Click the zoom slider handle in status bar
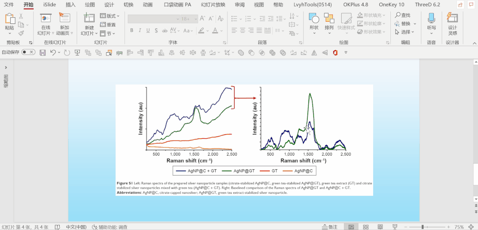 click(x=423, y=227)
